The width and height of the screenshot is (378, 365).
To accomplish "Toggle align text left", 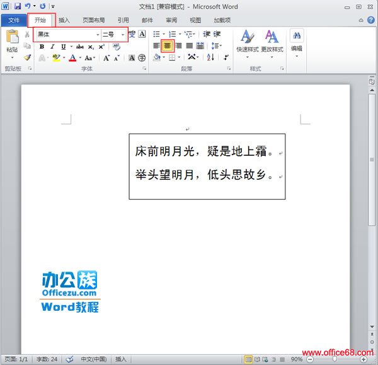I will tap(156, 45).
